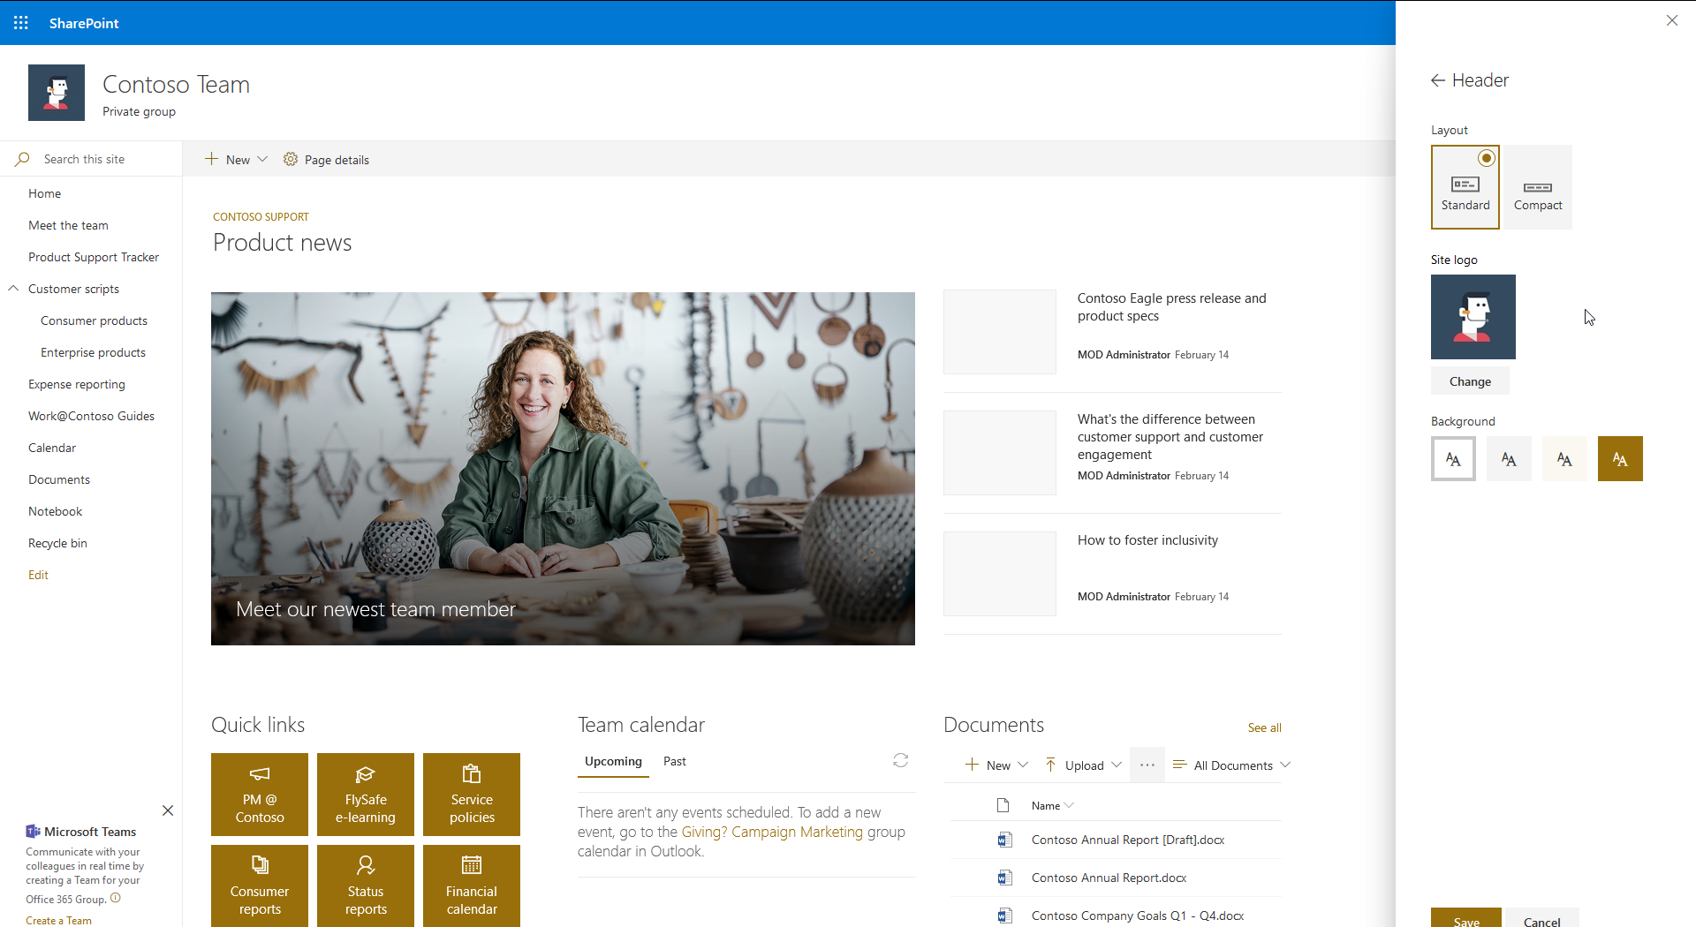Open the Service policies quick link tile
The height and width of the screenshot is (927, 1696).
click(472, 795)
